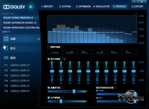Image resolution: width=149 pixels, height=109 pixels.
Task: Select the sixth intelligent equalizer preset curve
Action: pyautogui.click(x=129, y=52)
